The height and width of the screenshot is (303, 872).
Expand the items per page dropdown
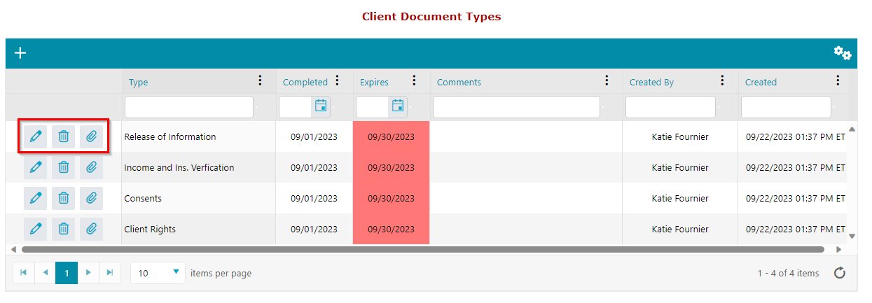(x=175, y=273)
